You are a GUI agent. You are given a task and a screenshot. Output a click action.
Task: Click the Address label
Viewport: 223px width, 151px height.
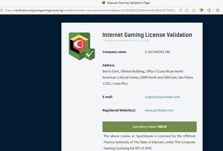coord(108,65)
